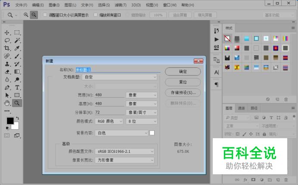Close the 新建 dialog
Viewport: 298px width, 185px height.
pos(199,61)
